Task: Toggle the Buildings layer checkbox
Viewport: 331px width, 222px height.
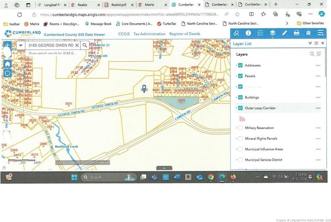Action: coord(240,97)
